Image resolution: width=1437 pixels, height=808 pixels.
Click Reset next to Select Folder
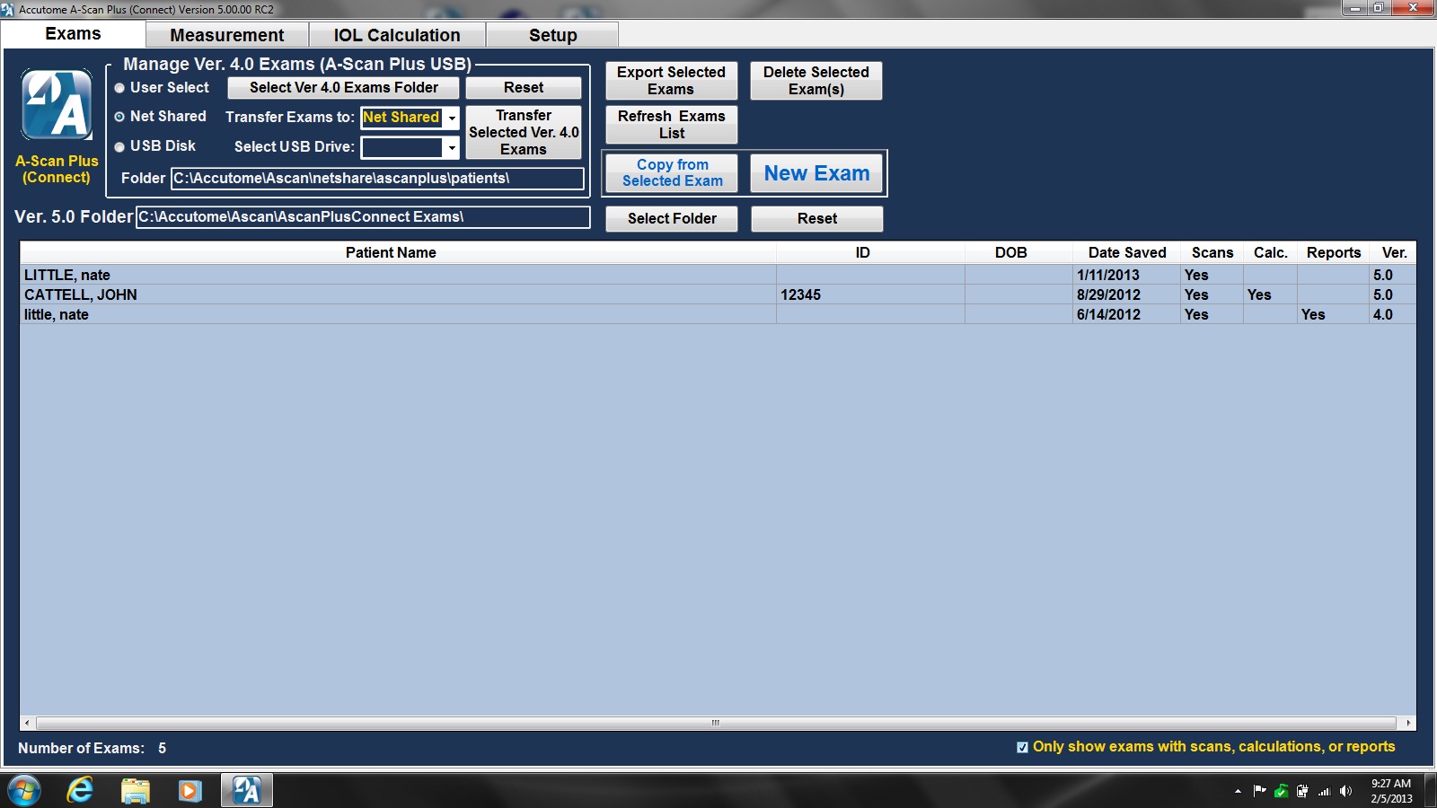tap(816, 219)
